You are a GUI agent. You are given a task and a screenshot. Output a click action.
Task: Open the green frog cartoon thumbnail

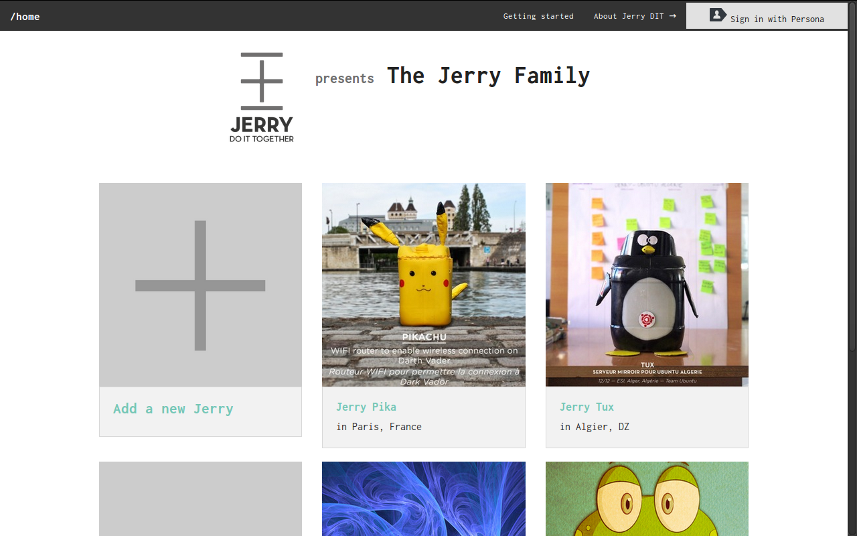coord(647,498)
